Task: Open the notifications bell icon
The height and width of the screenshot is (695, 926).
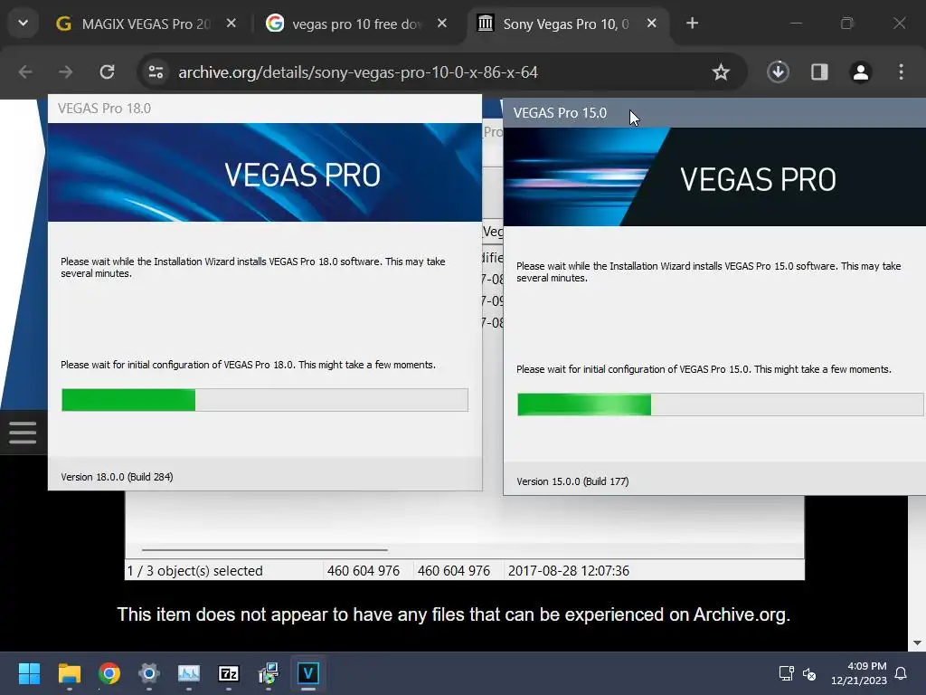Action: [x=901, y=673]
